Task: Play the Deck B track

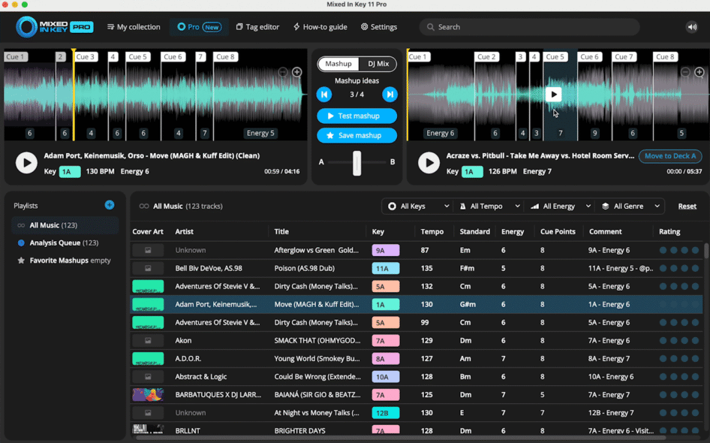Action: pos(429,162)
